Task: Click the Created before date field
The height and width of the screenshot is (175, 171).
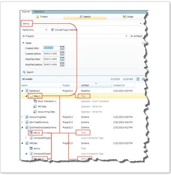Action: pyautogui.click(x=51, y=54)
